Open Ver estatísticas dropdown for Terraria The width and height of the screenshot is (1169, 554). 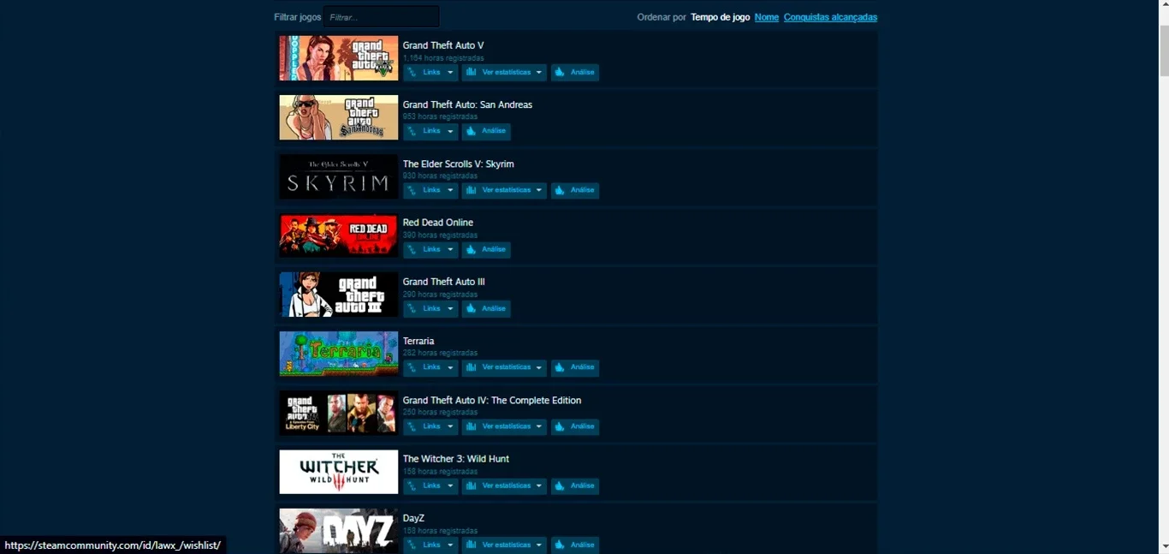pyautogui.click(x=504, y=368)
